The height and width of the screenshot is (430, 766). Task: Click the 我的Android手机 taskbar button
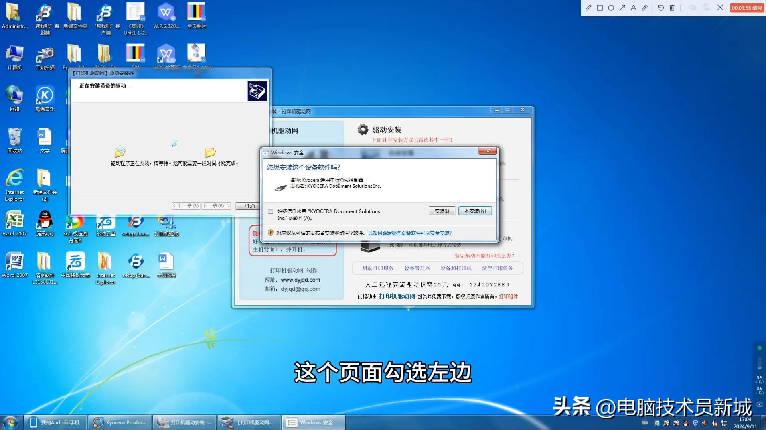click(x=55, y=422)
